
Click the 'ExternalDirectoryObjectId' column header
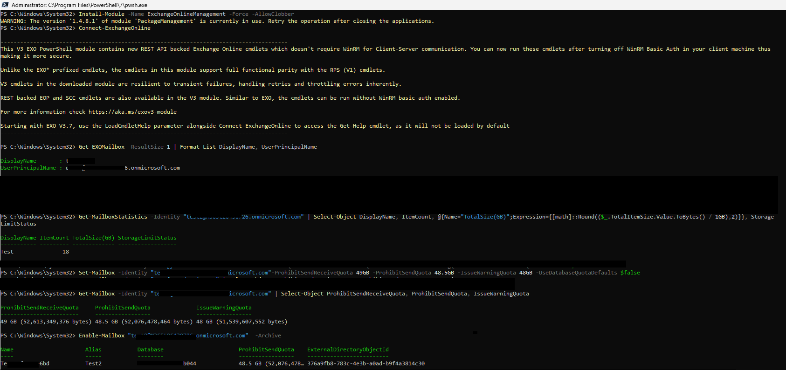pyautogui.click(x=348, y=349)
